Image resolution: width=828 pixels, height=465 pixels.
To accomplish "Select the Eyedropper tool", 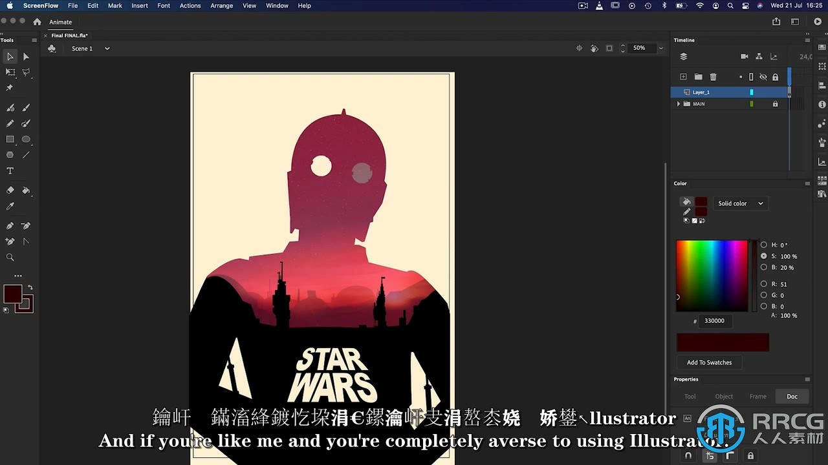I will (x=10, y=206).
